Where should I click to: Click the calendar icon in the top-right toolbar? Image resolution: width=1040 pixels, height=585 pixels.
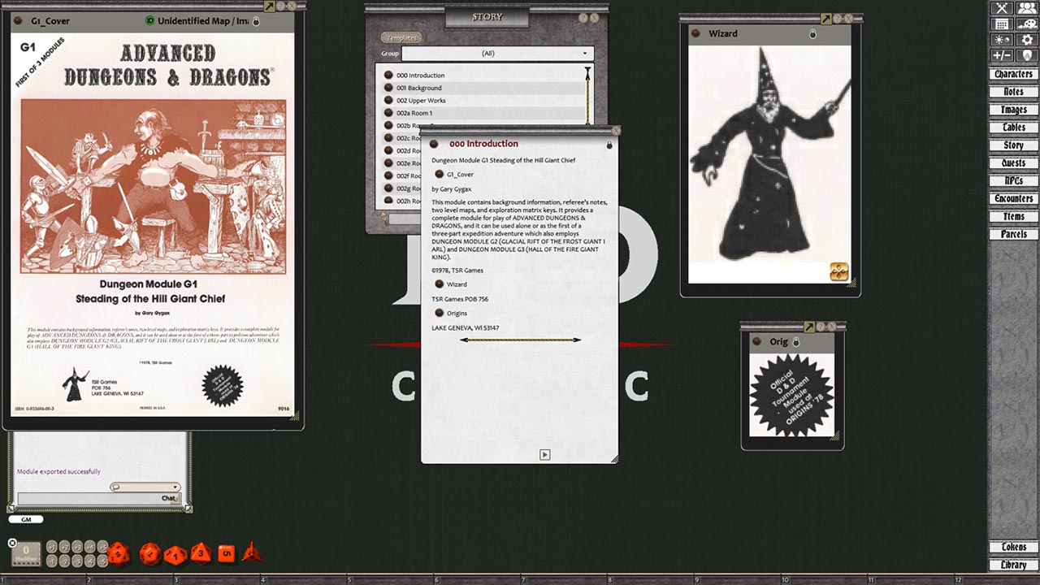(x=1002, y=24)
